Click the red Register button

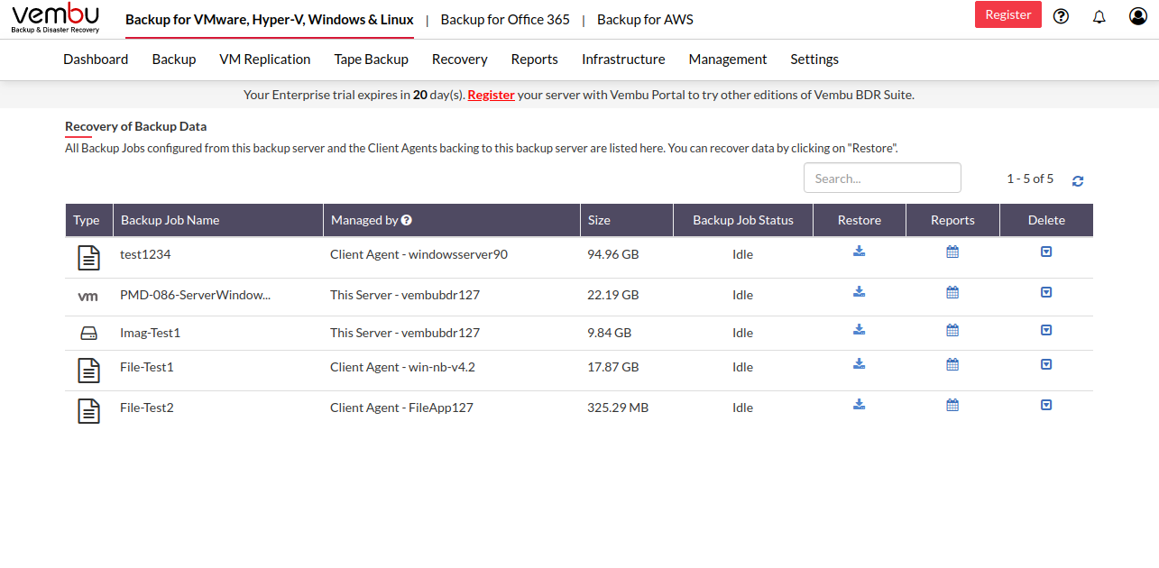(1008, 14)
